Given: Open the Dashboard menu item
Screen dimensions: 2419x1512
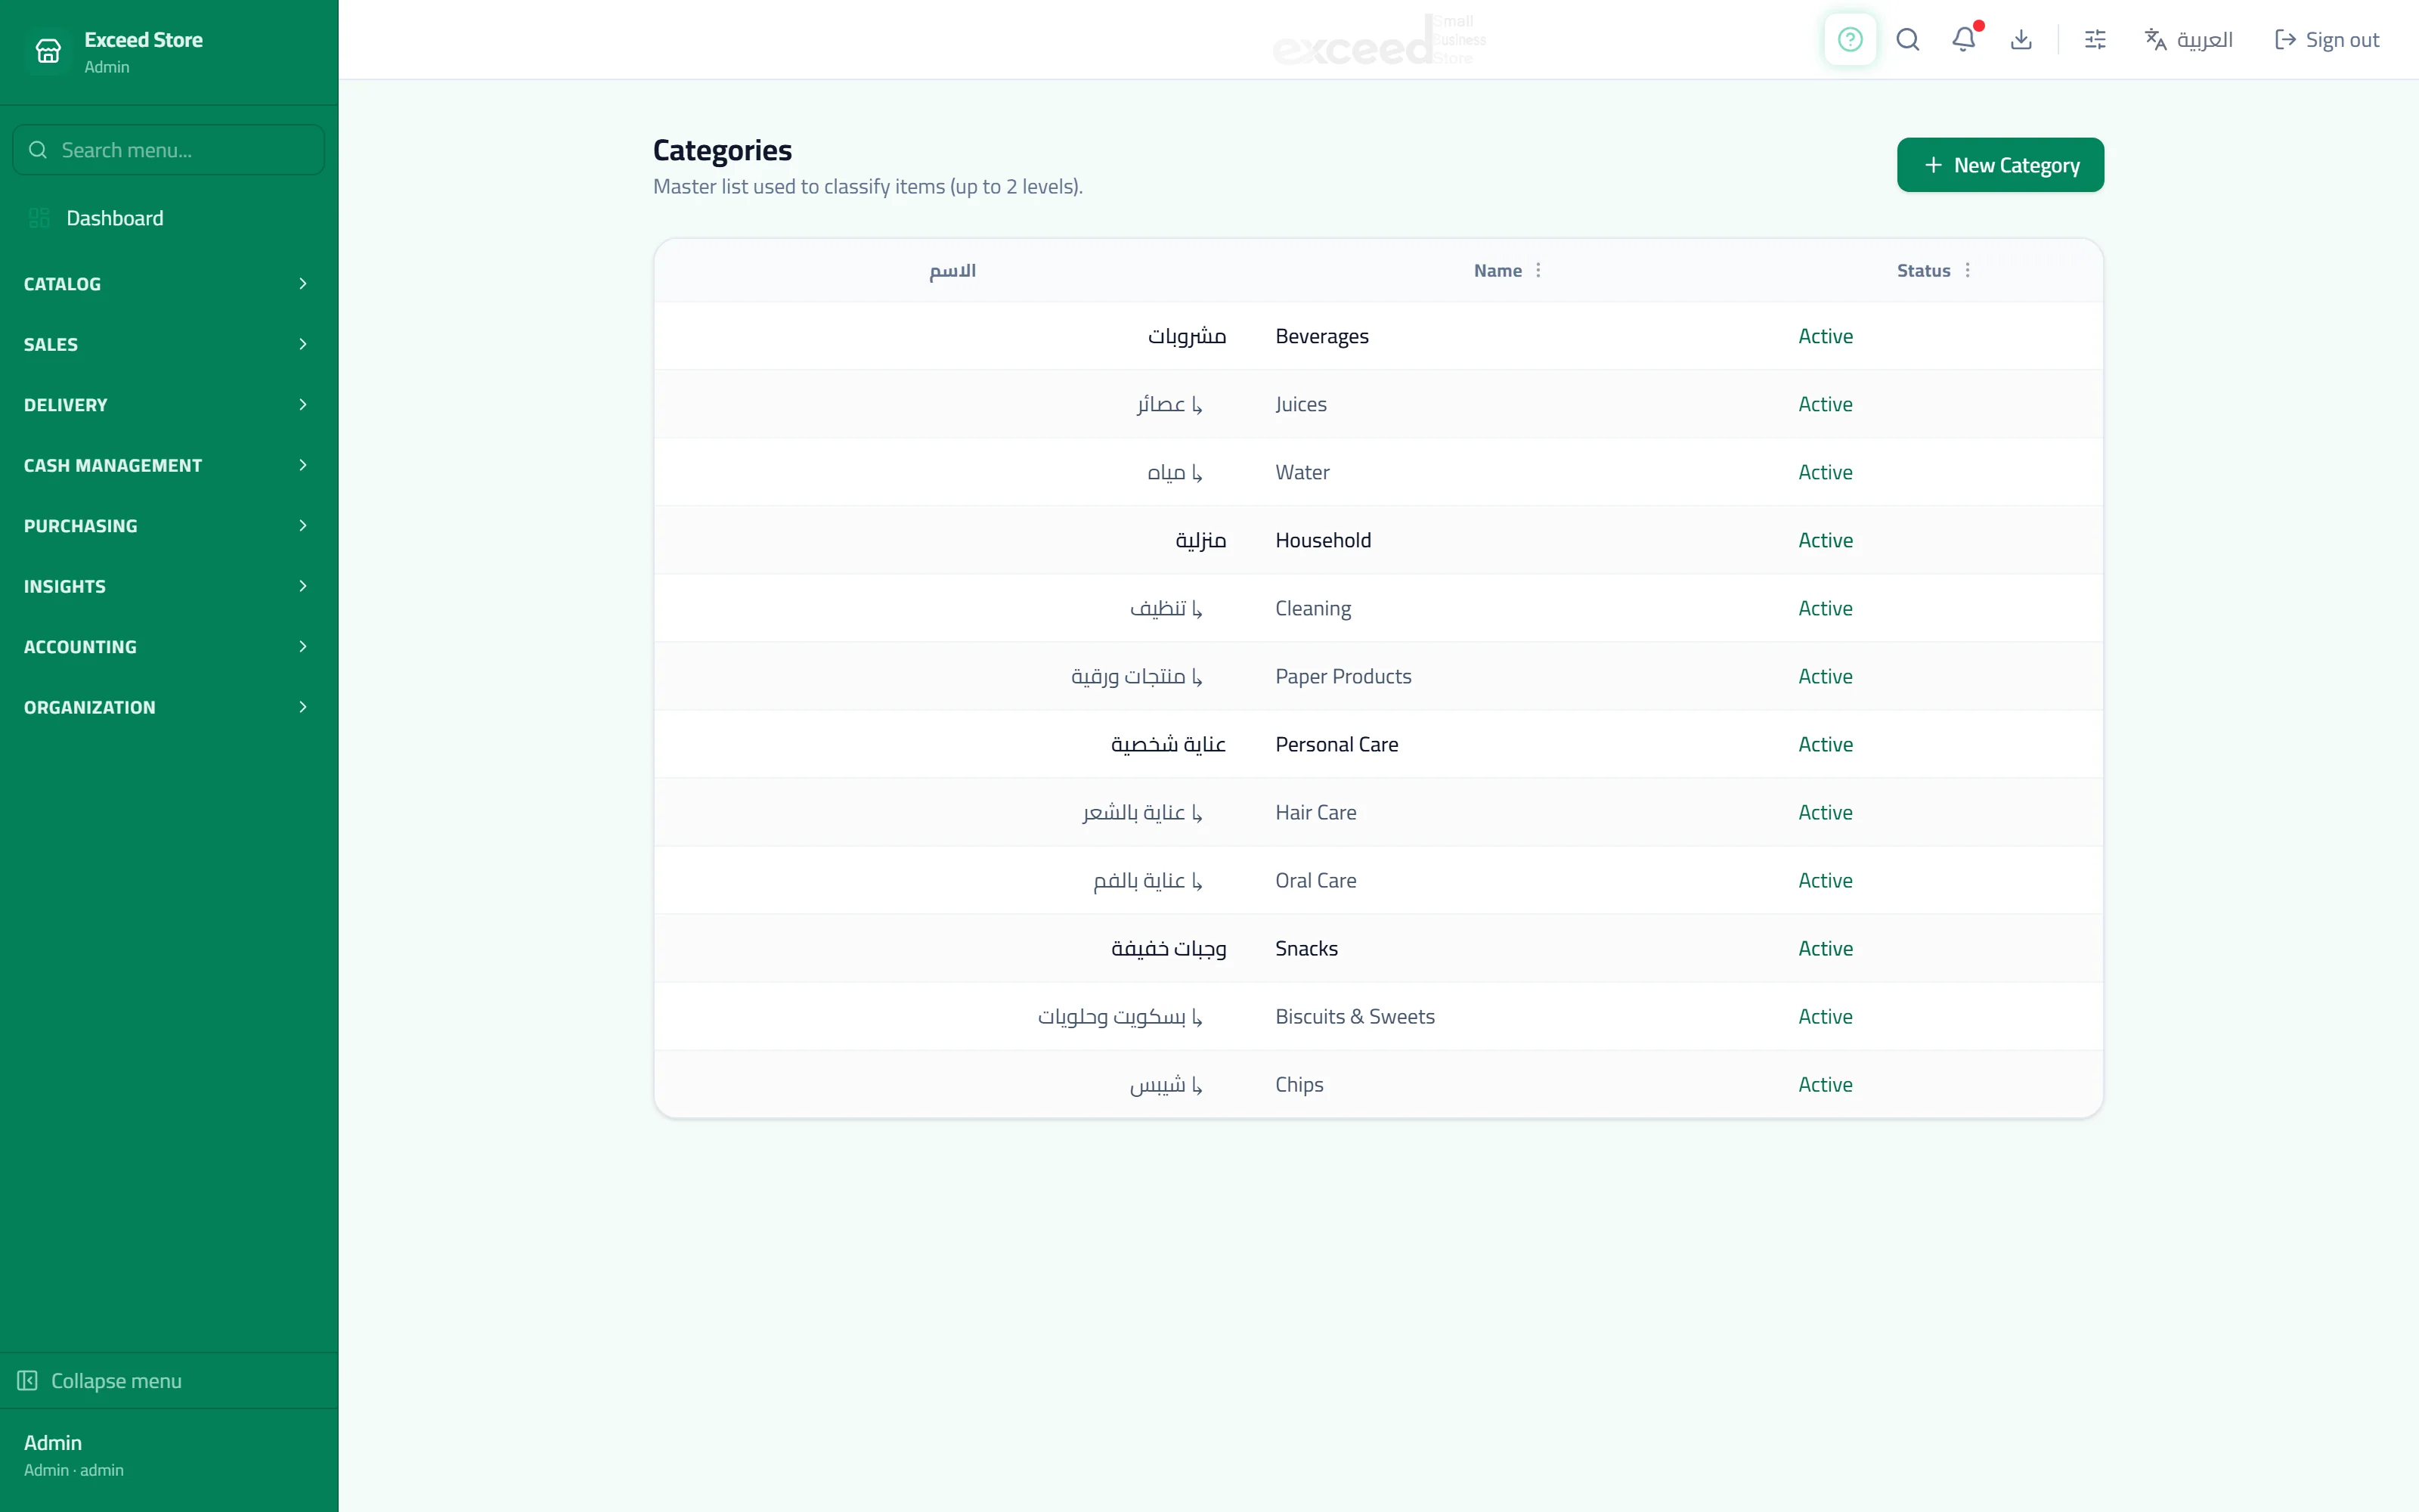Looking at the screenshot, I should pyautogui.click(x=168, y=218).
